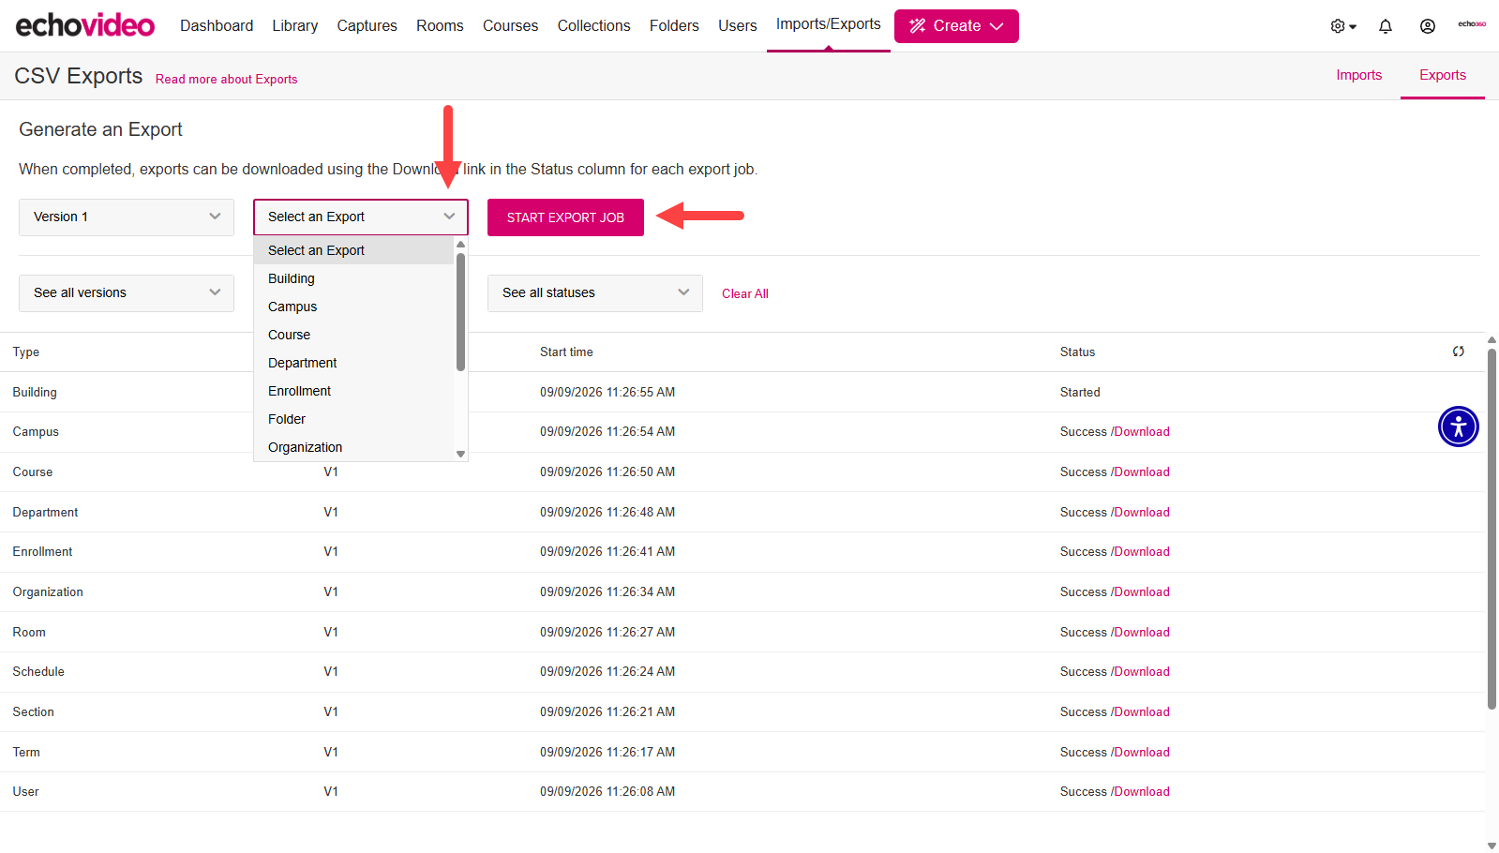
Task: Go to the Dashboard nav item
Action: pos(217,26)
